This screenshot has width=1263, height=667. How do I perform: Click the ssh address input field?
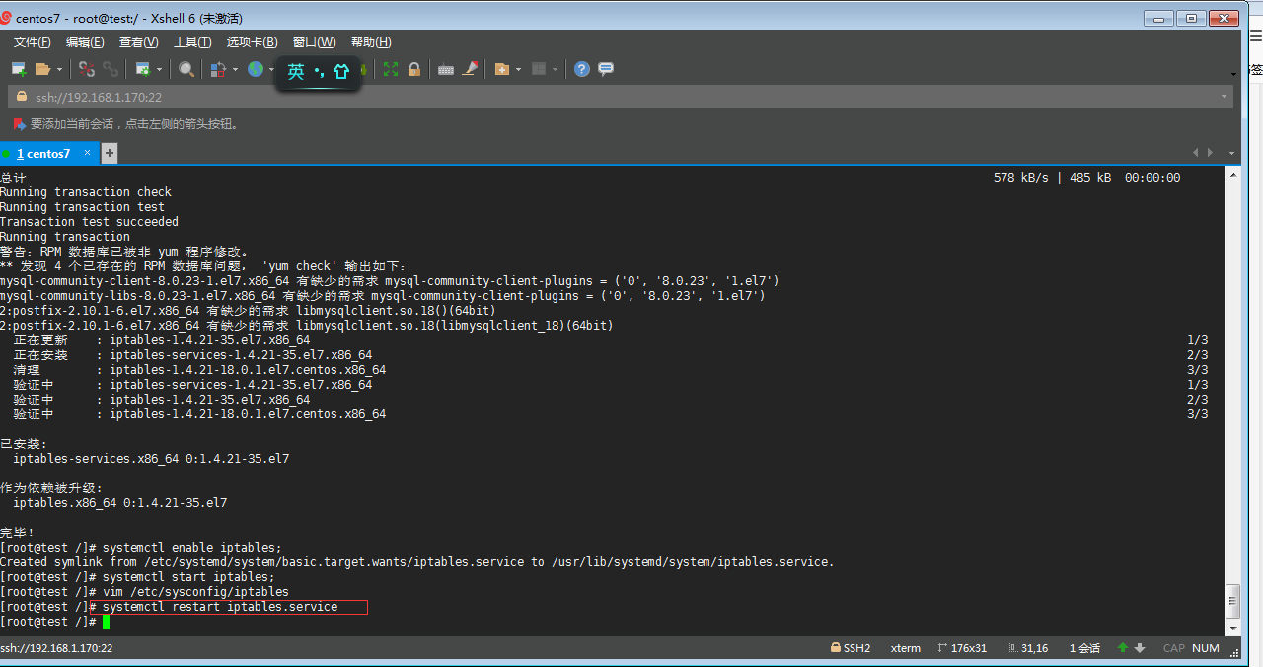point(592,97)
